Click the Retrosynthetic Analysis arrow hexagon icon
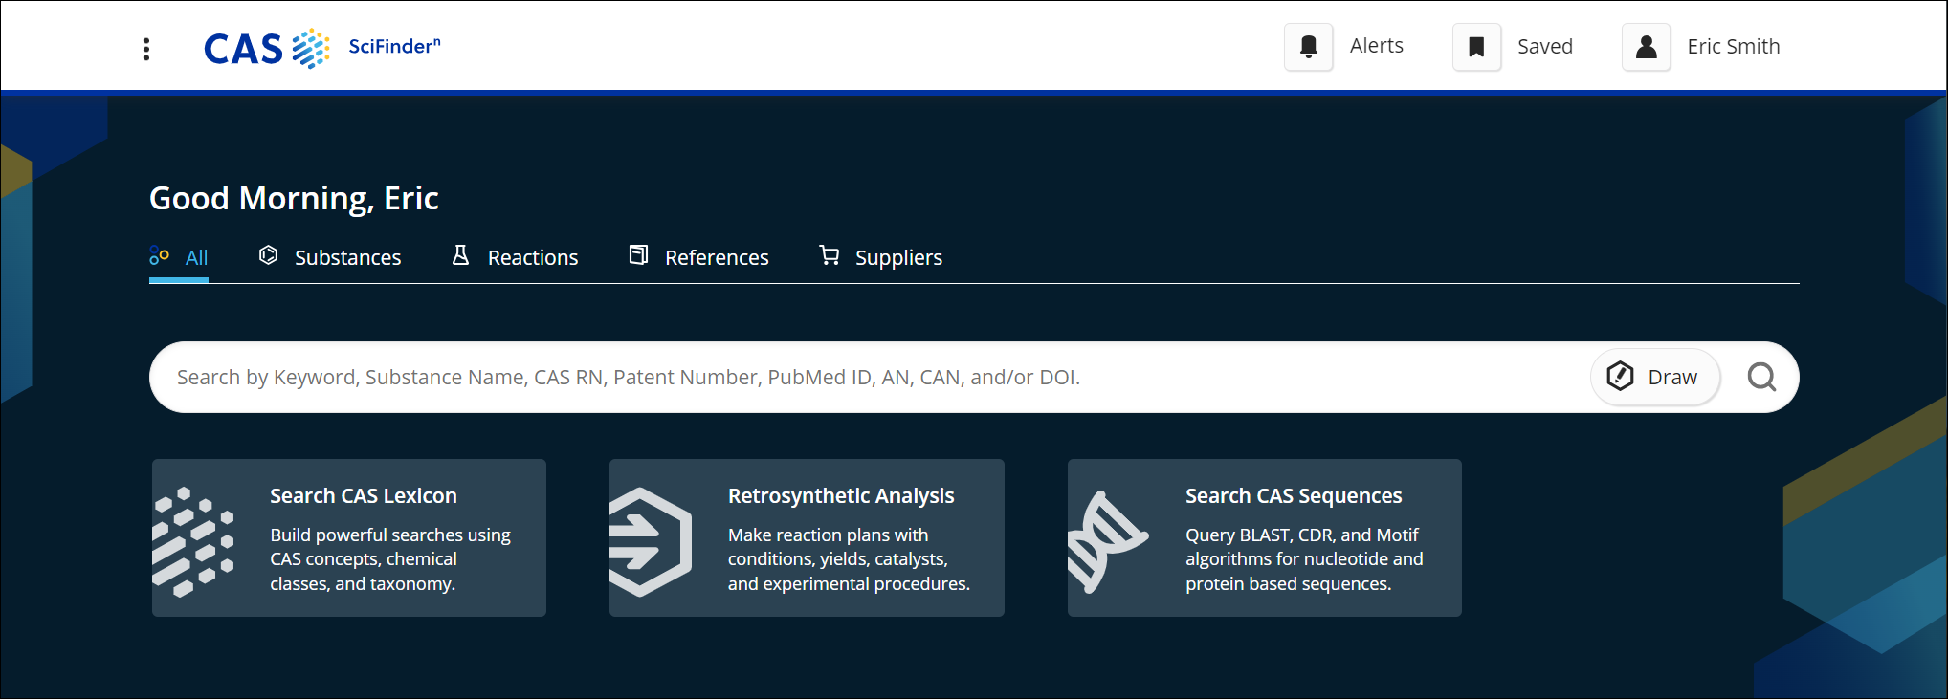 (x=651, y=541)
